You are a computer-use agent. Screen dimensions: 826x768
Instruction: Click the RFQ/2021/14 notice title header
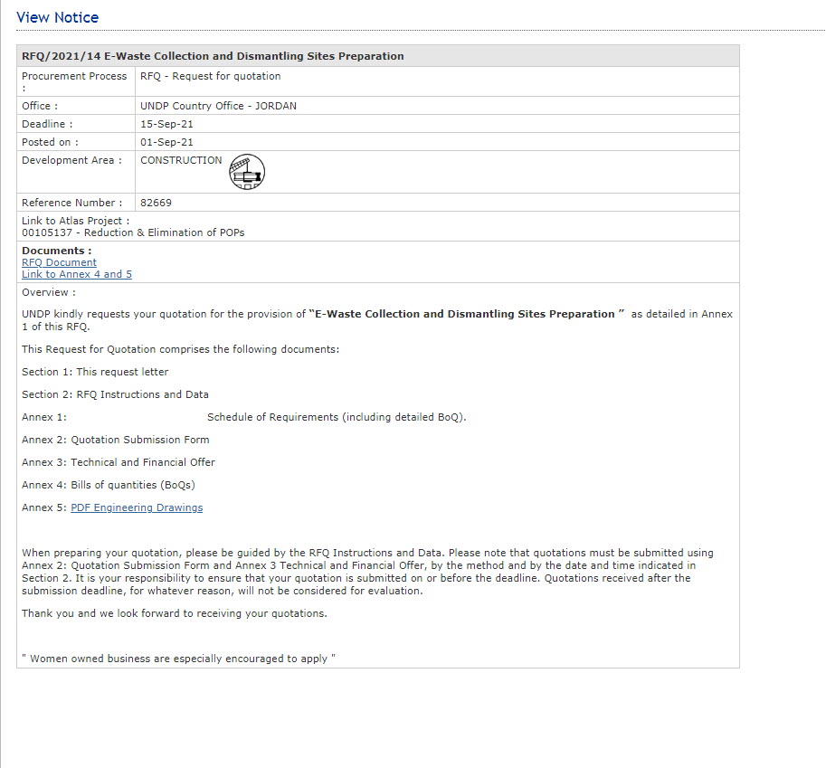(213, 56)
